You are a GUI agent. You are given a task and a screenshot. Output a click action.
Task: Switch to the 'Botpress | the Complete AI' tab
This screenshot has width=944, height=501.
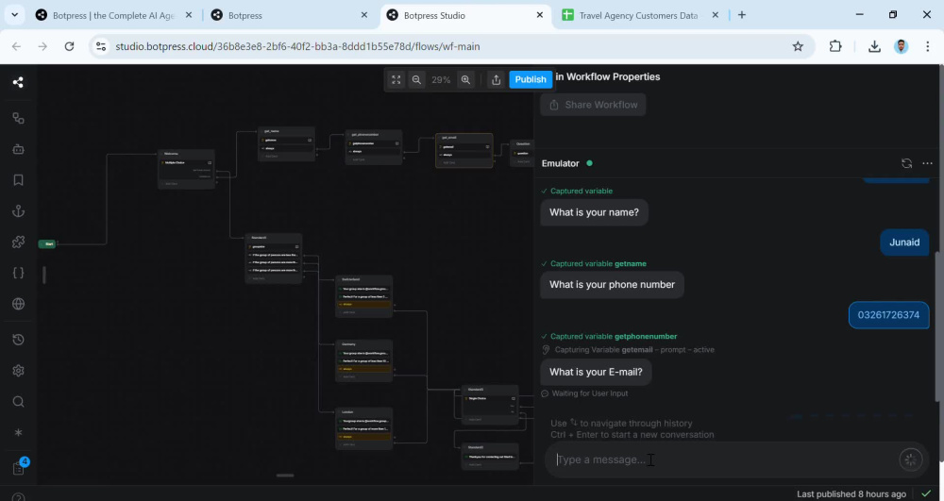coord(114,16)
